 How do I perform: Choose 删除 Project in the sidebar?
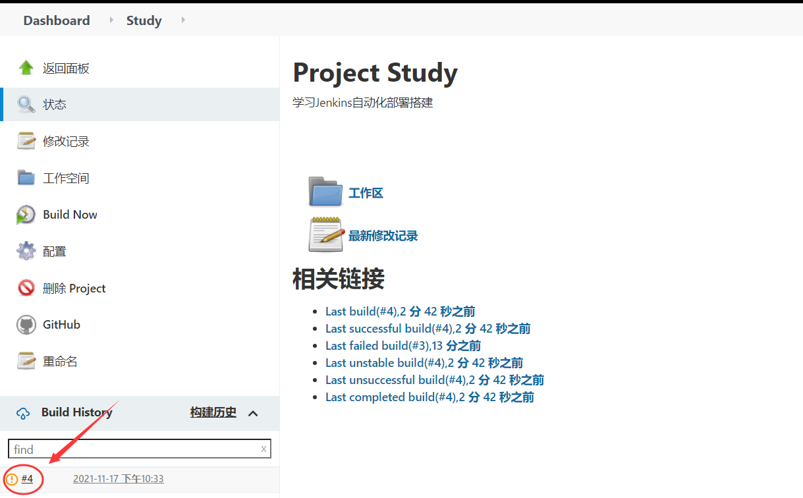tap(74, 289)
